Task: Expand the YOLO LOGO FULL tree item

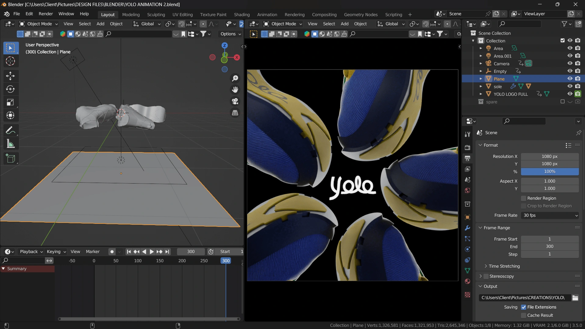Action: click(x=481, y=94)
